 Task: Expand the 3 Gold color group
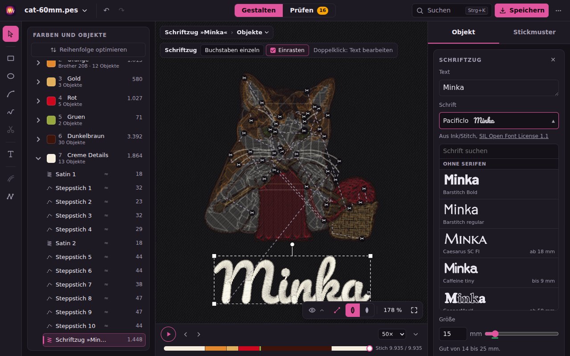click(38, 81)
